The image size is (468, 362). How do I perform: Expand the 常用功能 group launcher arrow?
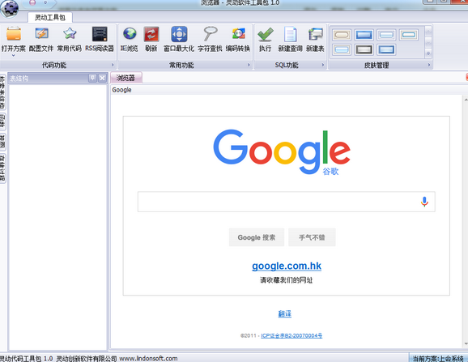[x=249, y=65]
